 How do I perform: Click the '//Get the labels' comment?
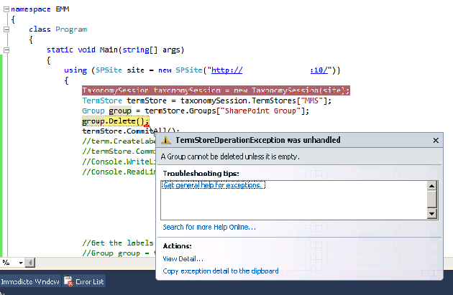118,243
